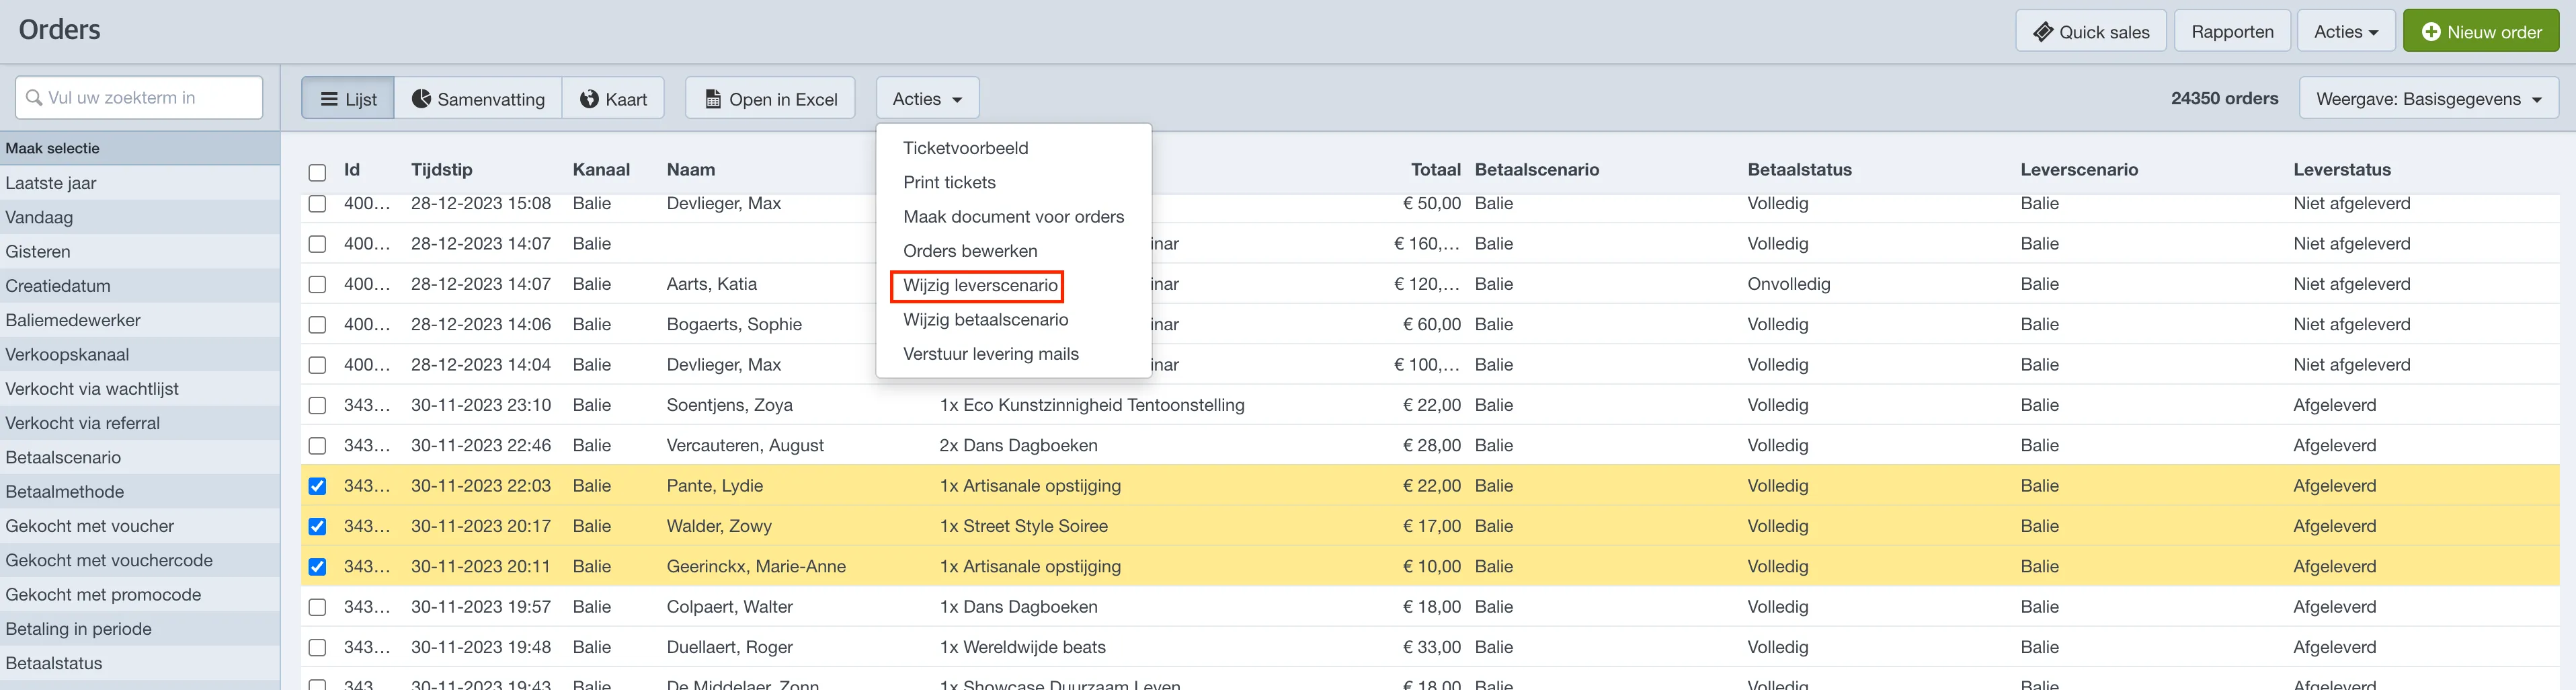This screenshot has width=2576, height=690.
Task: Open the Verkoopskanaal filter
Action: [140, 354]
